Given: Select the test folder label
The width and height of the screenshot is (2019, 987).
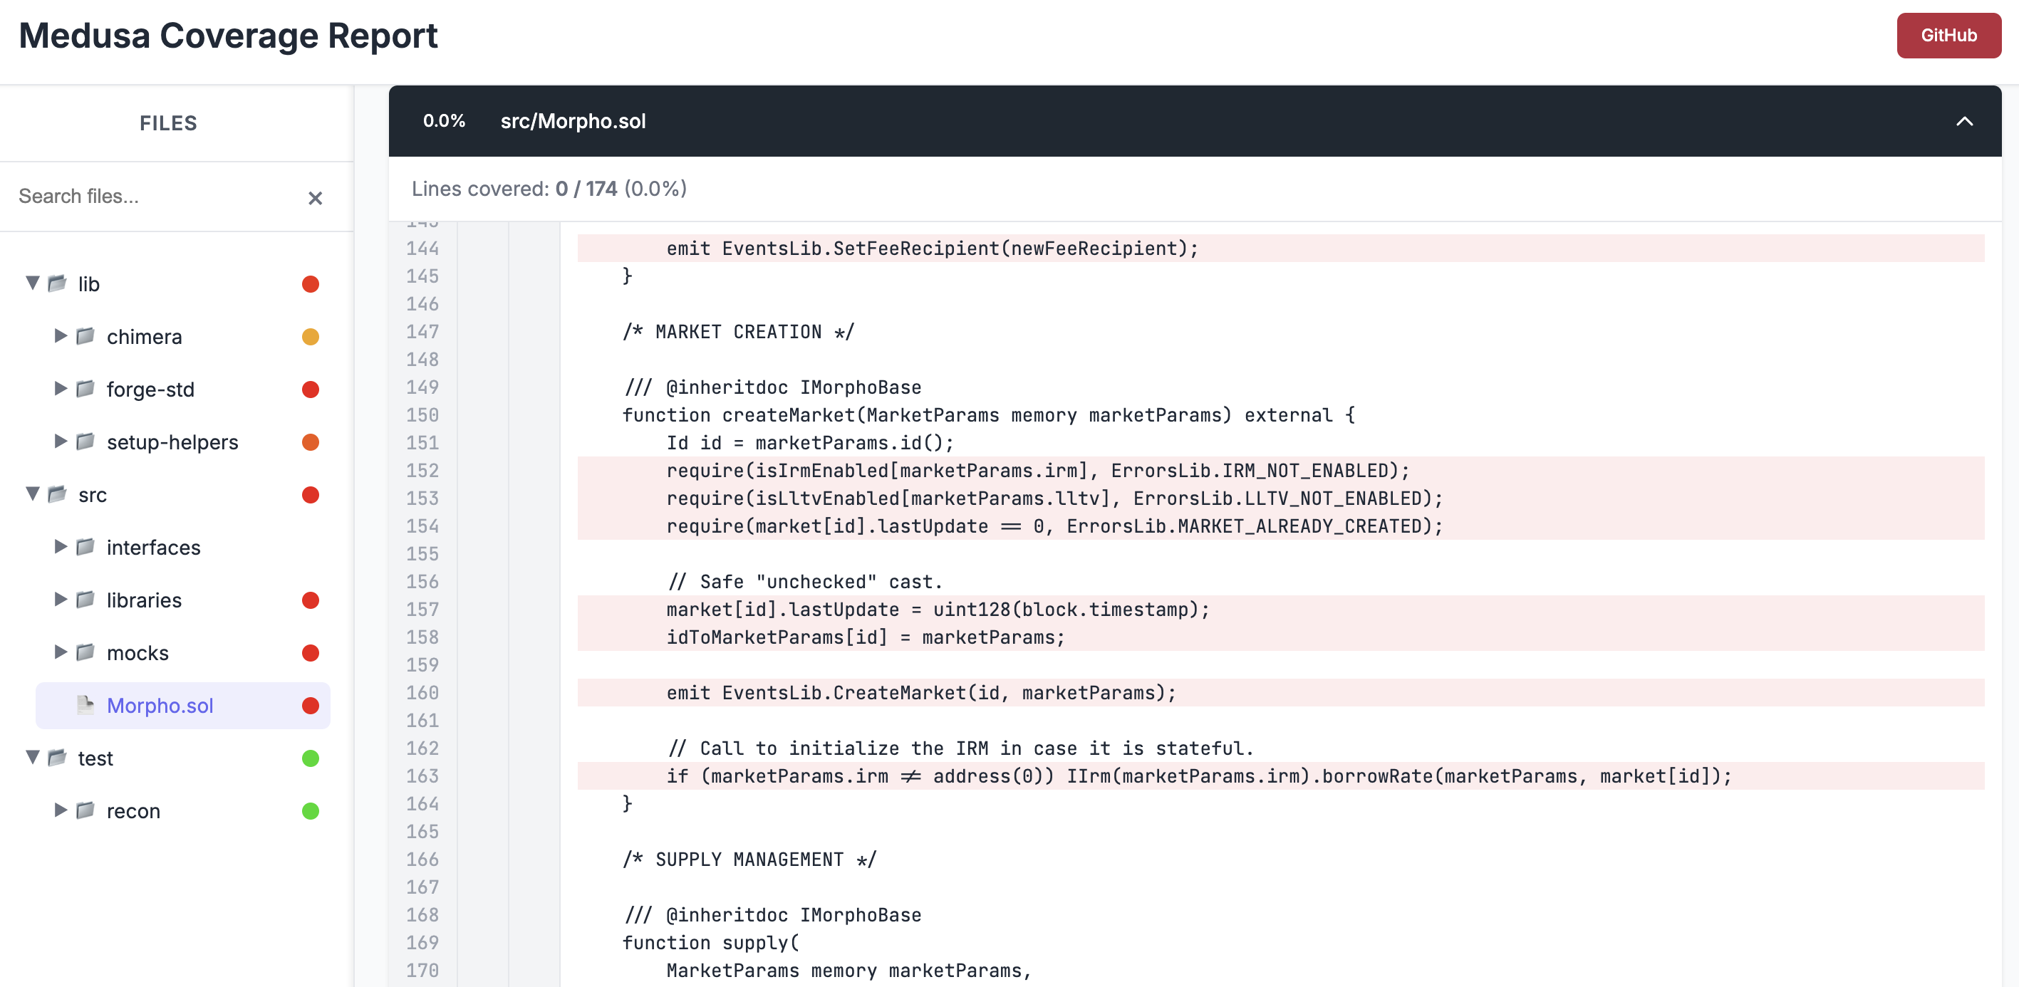Looking at the screenshot, I should pos(95,758).
